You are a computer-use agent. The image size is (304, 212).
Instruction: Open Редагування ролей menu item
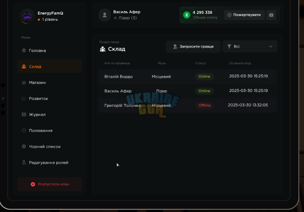pos(49,163)
